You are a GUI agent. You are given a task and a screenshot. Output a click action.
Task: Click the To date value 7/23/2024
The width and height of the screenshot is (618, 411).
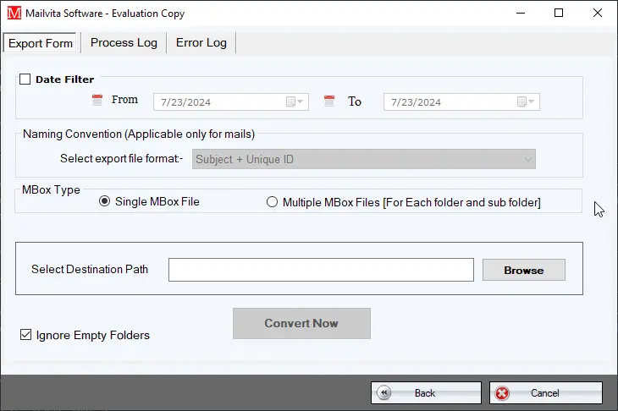point(416,102)
